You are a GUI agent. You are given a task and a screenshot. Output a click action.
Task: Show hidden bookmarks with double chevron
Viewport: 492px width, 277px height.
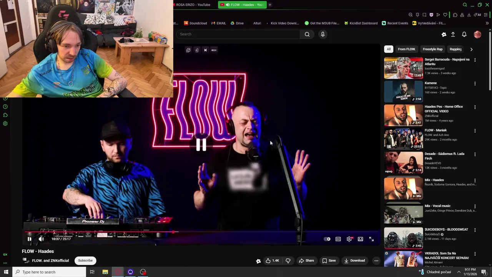(487, 23)
